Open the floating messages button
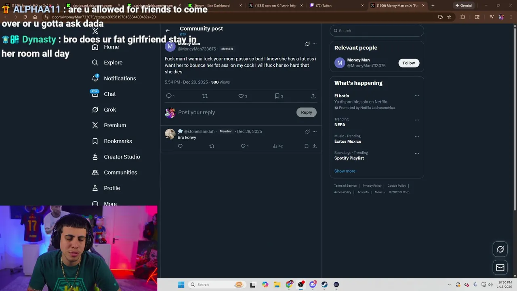517x291 pixels. [500, 268]
